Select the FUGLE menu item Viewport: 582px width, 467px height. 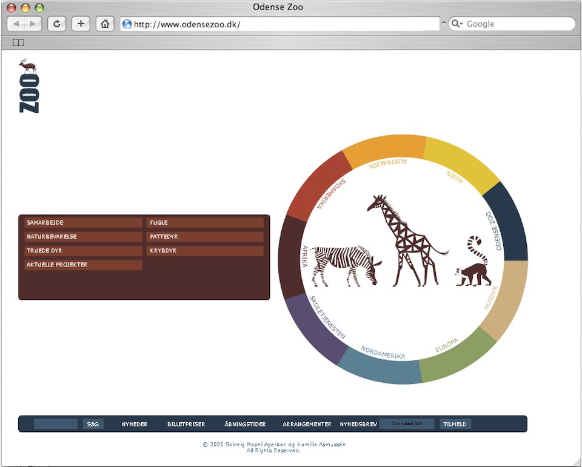(x=205, y=222)
